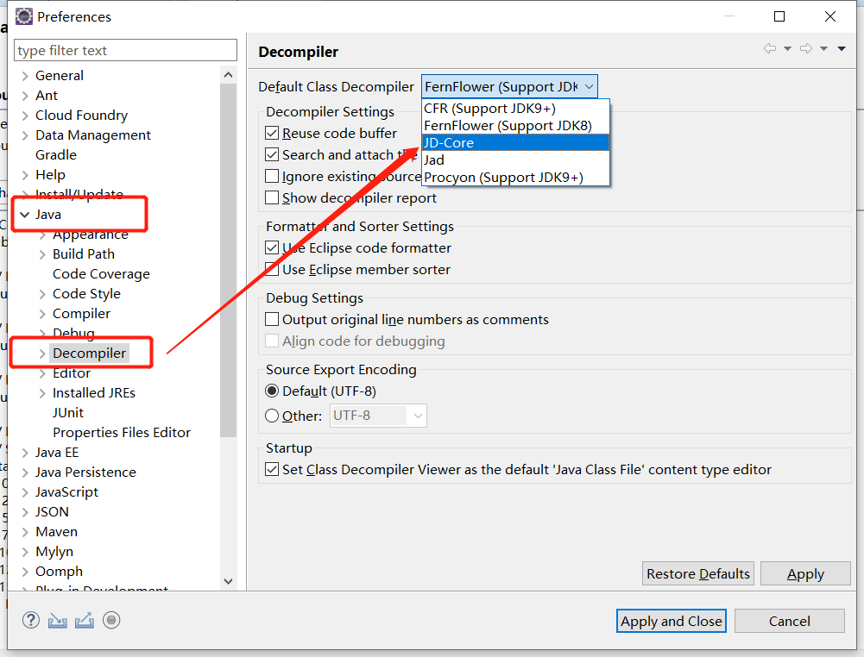
Task: Select Code Coverage tree item
Action: [101, 273]
